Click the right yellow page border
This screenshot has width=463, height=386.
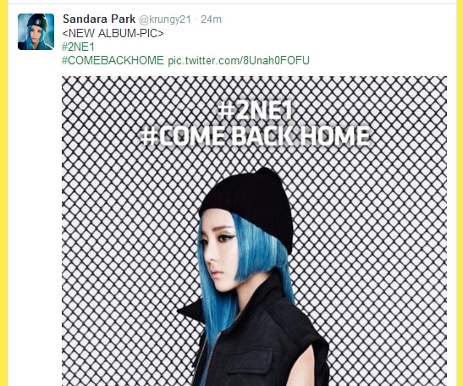click(460, 193)
